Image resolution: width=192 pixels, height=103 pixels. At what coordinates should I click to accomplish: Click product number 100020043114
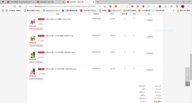coord(96,52)
